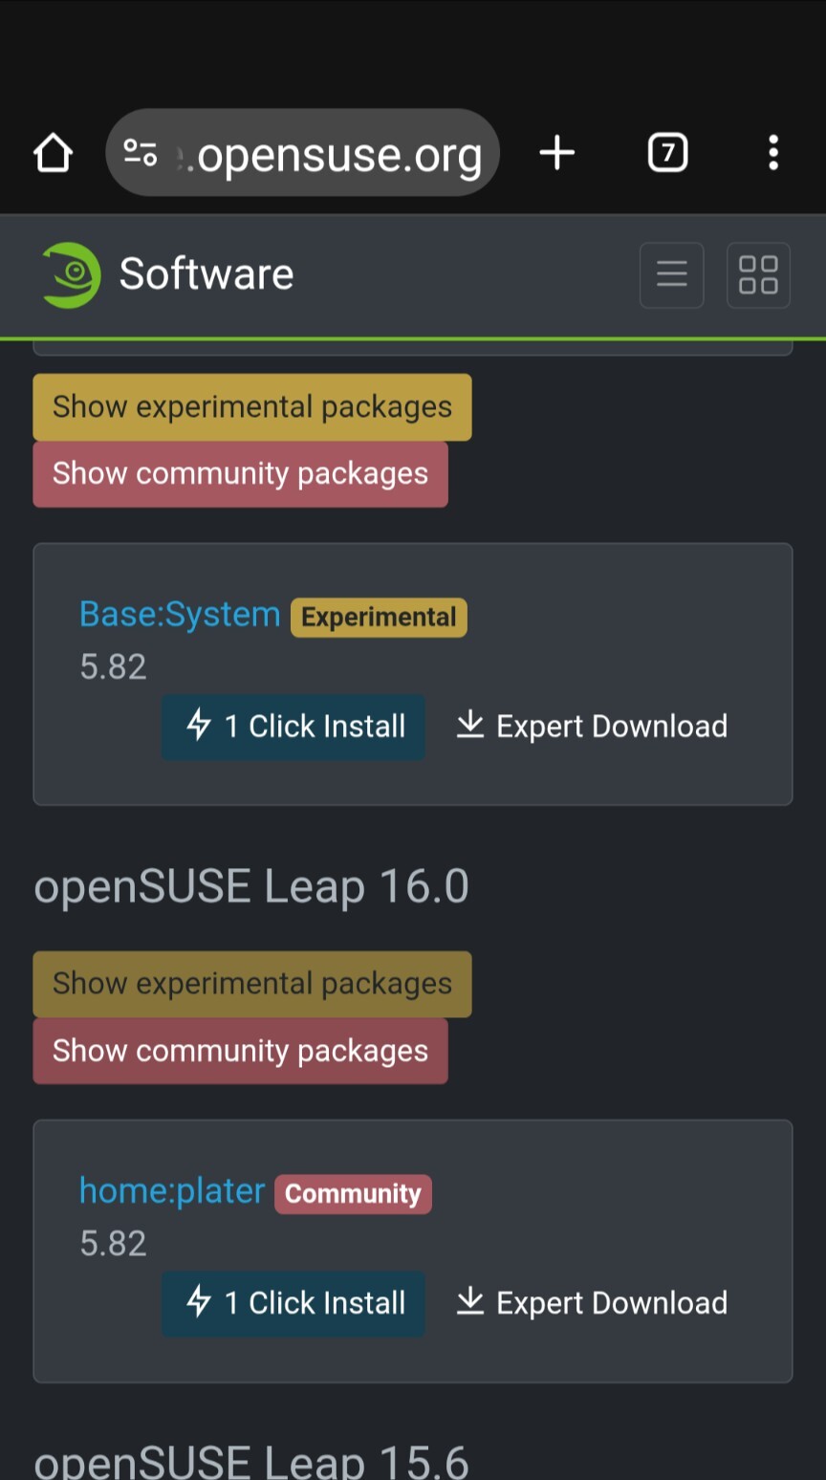The height and width of the screenshot is (1480, 826).
Task: Open browser three-dot overflow menu
Action: 772,153
